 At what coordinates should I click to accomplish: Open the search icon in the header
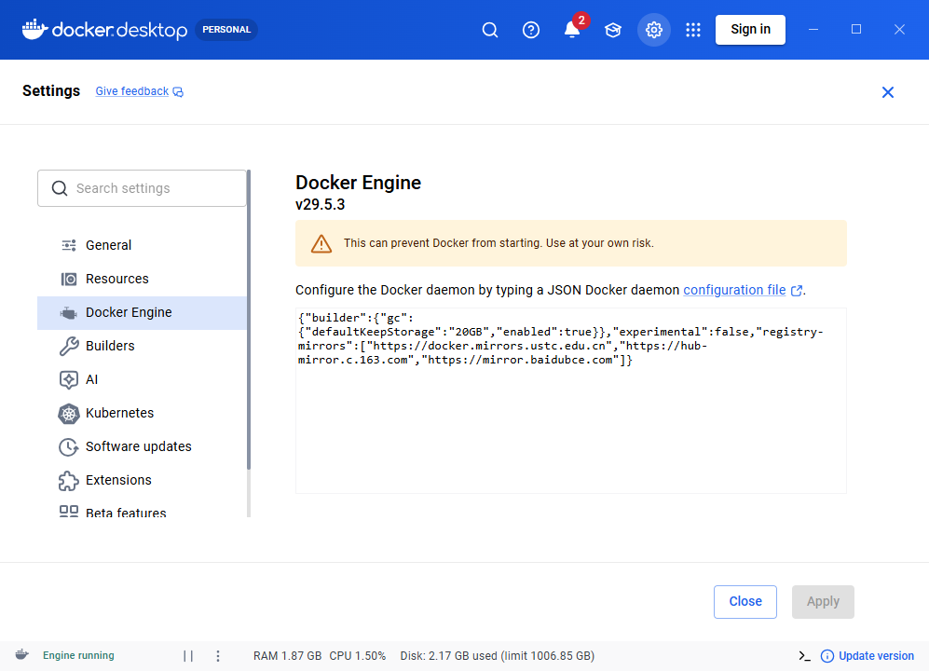[490, 30]
